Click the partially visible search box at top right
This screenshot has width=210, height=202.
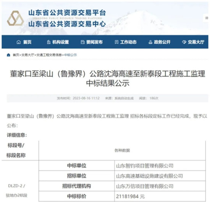(x=207, y=18)
